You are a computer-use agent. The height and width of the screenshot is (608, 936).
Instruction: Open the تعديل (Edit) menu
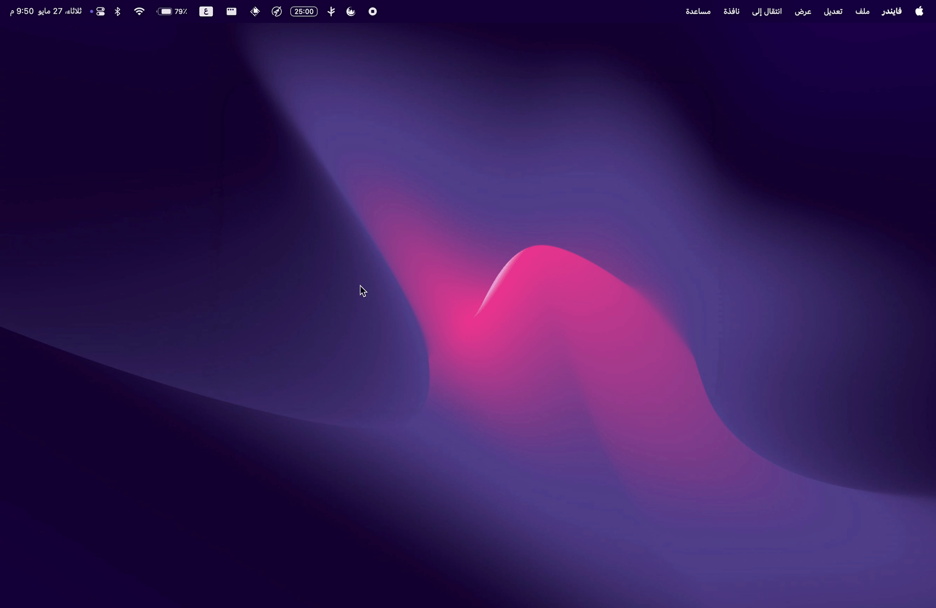tap(833, 11)
